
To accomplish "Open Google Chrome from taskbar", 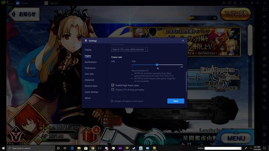I will (92, 148).
